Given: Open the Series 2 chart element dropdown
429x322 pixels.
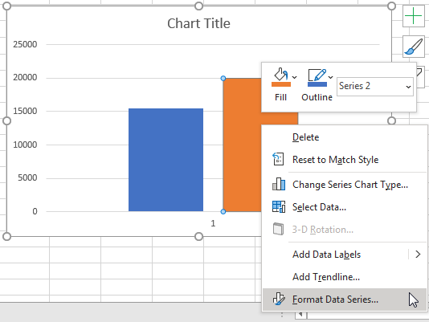Looking at the screenshot, I should 375,87.
